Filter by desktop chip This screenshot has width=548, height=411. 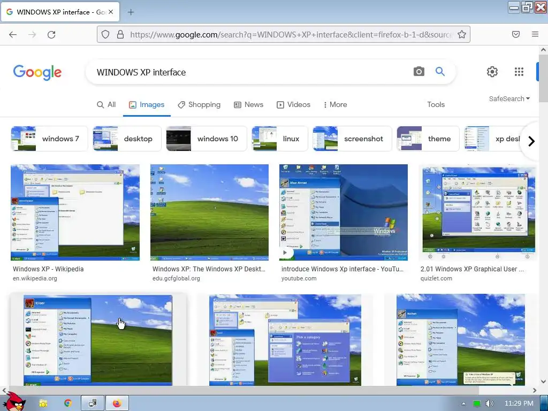(127, 139)
